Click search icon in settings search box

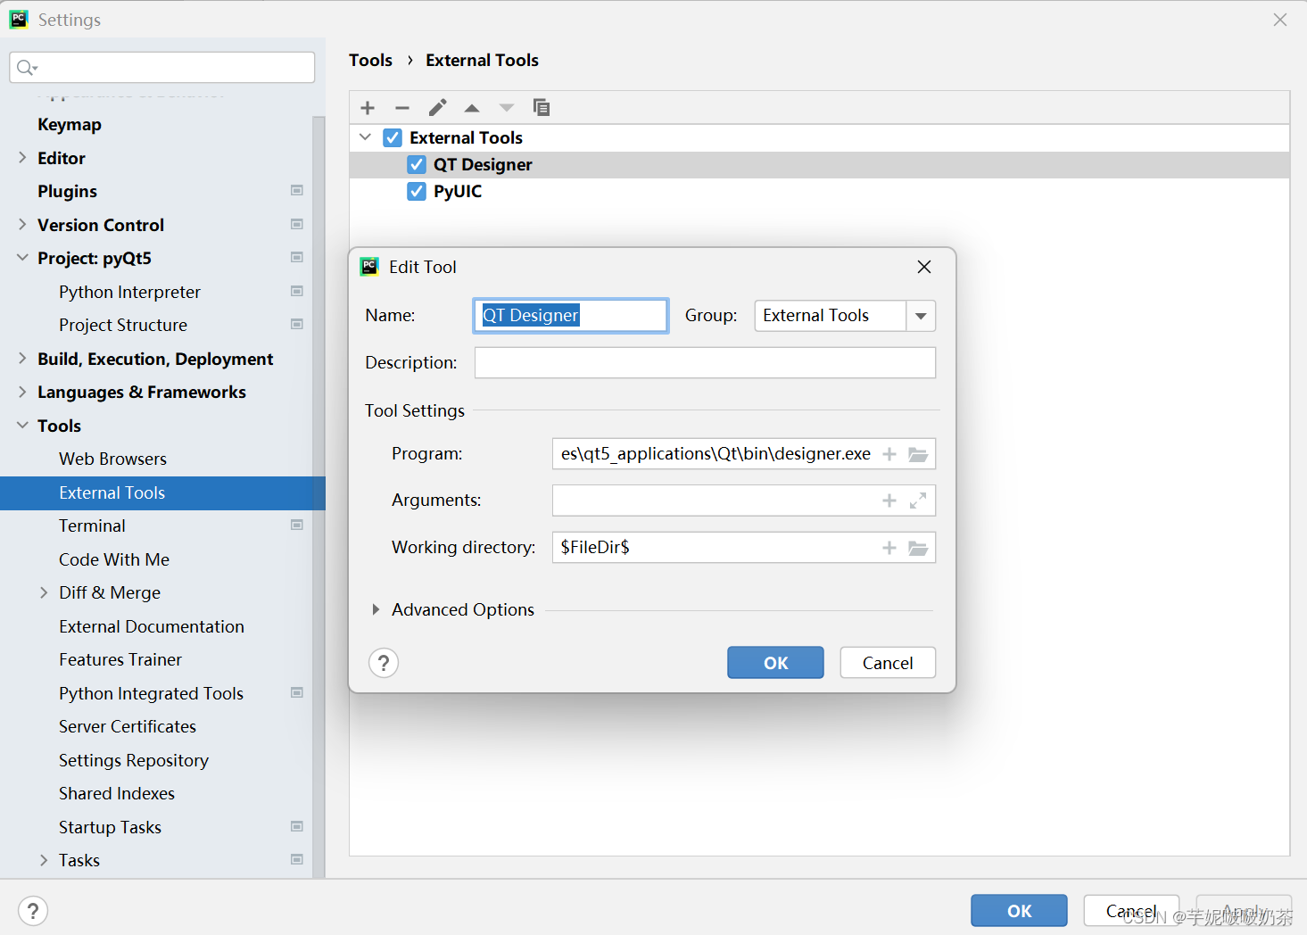27,68
